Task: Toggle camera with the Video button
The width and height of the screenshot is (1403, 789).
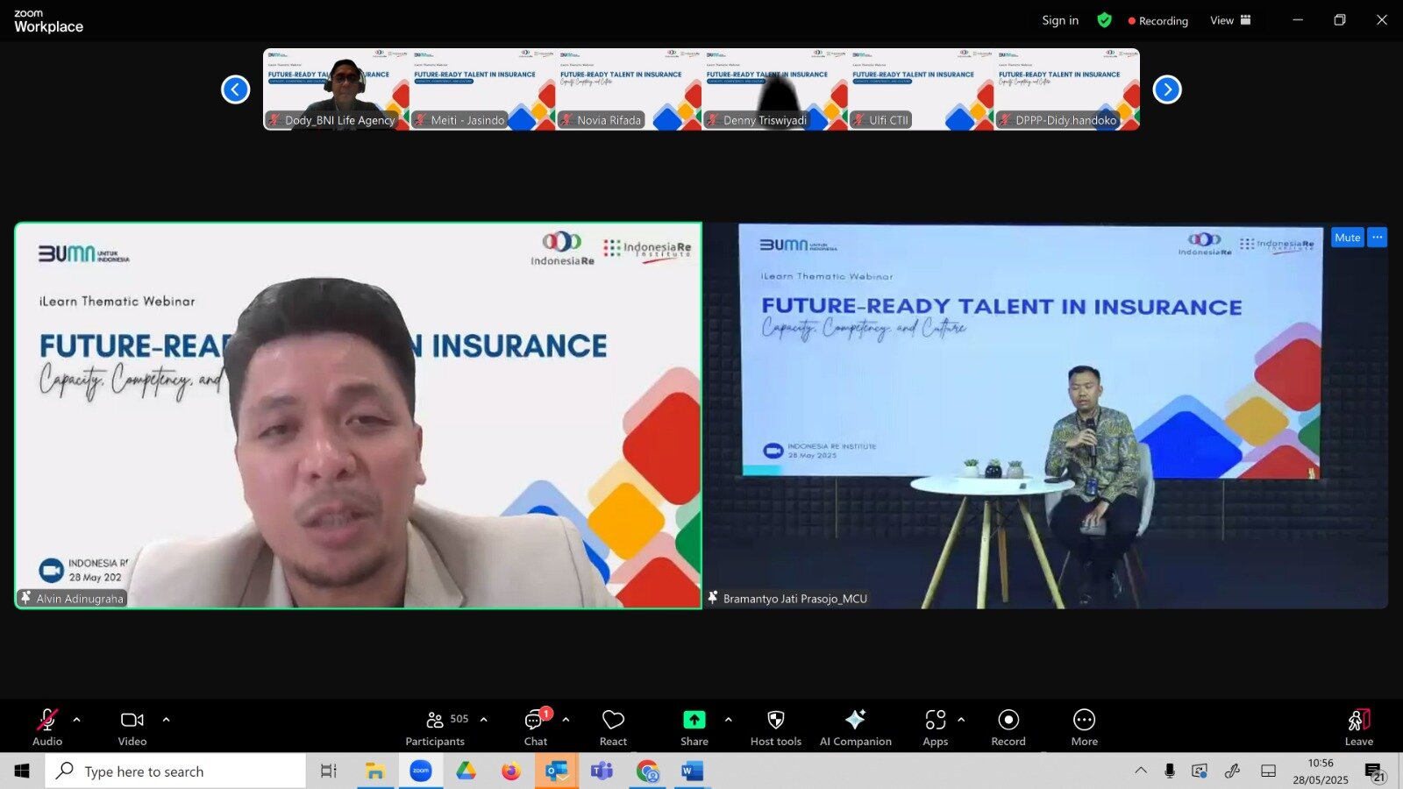Action: pos(132,728)
